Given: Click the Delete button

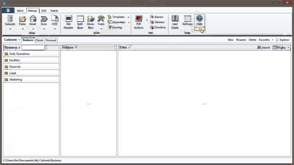Looking at the screenshot, I should [252, 40].
